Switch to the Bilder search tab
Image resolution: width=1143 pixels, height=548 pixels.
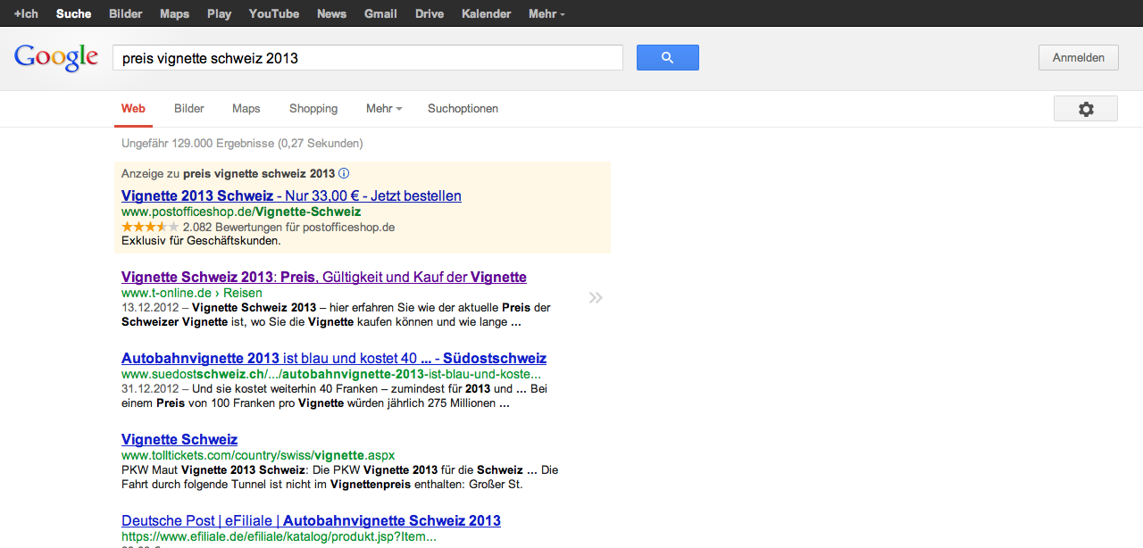[189, 109]
